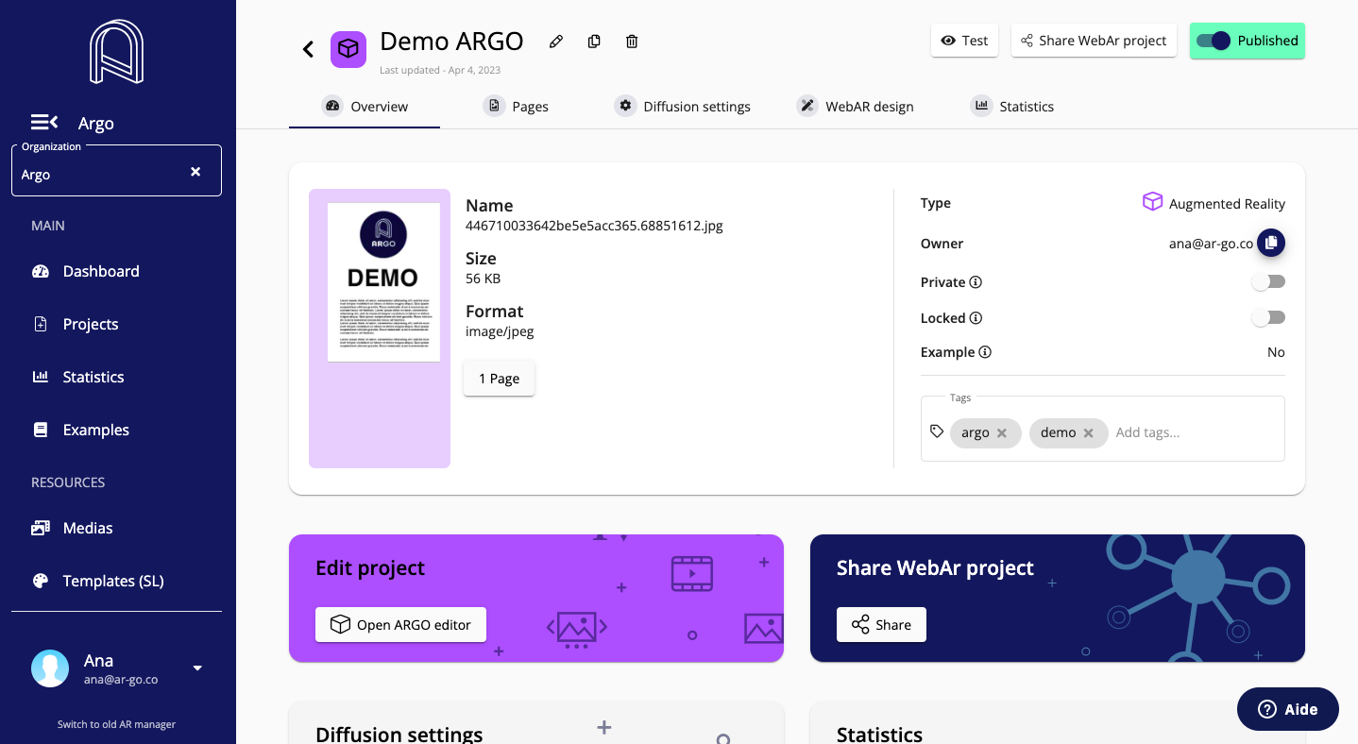The image size is (1358, 744).
Task: Click the Augmented Reality cube icon
Action: click(1152, 202)
